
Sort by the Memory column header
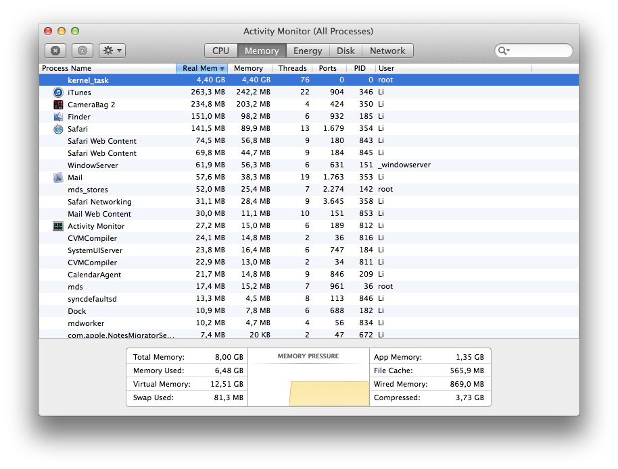250,68
